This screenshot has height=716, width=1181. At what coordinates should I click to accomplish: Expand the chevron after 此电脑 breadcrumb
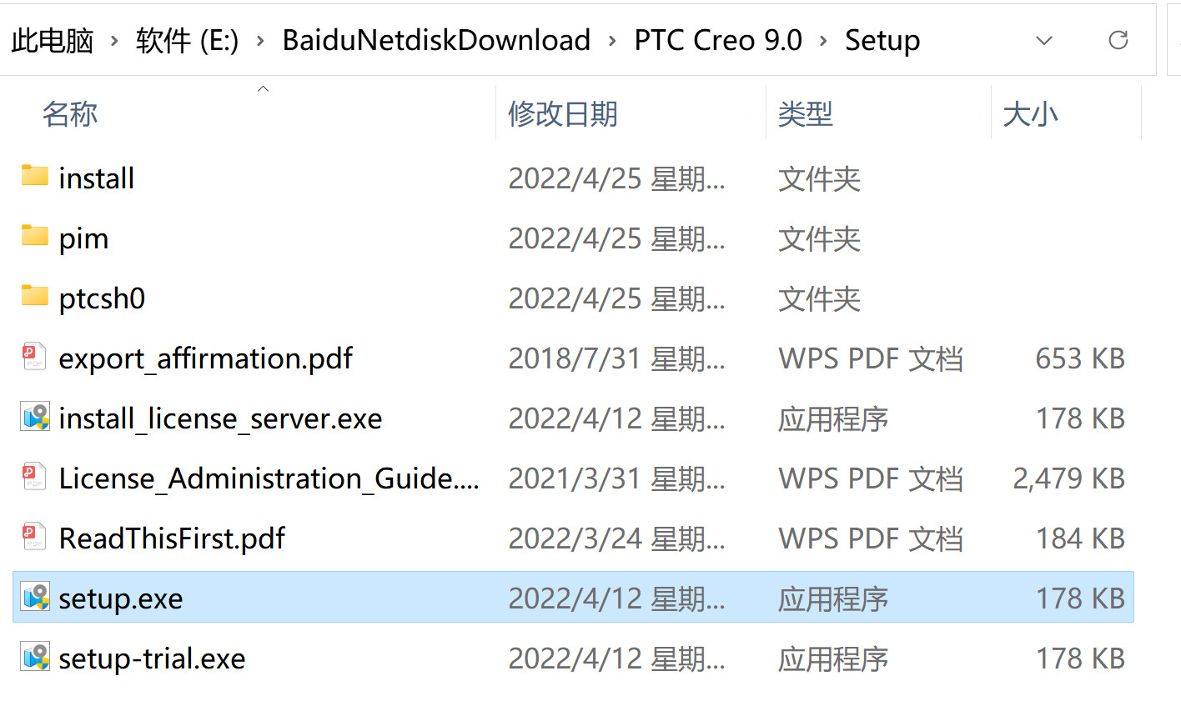coord(114,41)
